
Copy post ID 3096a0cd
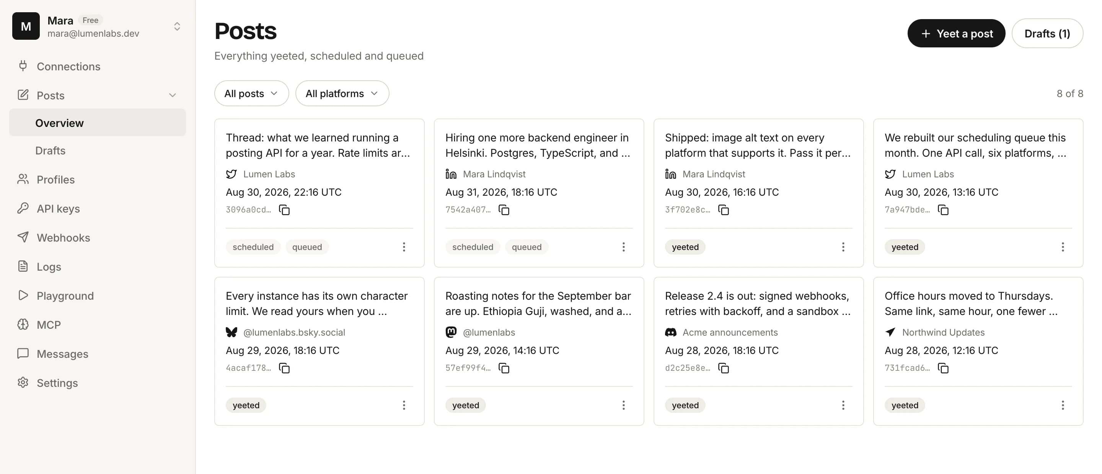click(284, 210)
